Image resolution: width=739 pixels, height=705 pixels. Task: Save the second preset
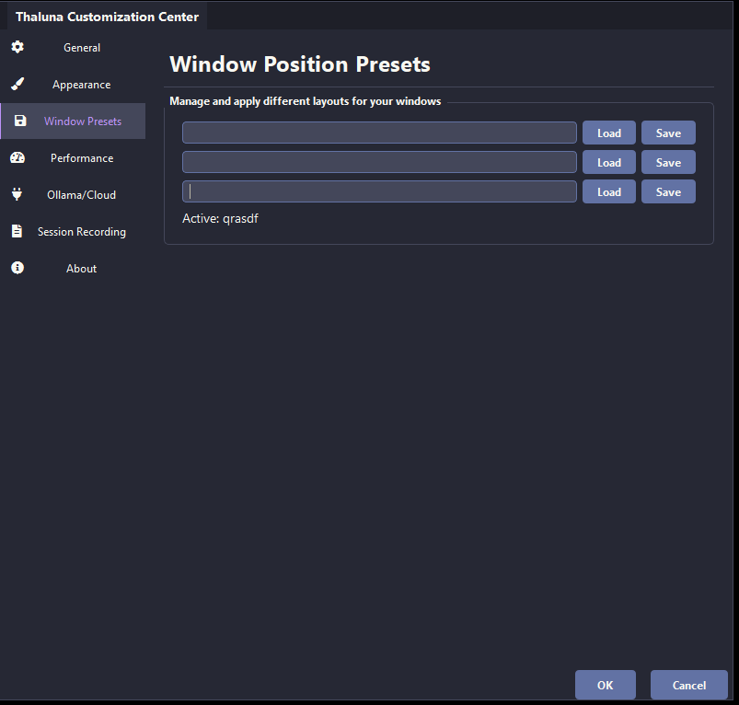(x=668, y=163)
